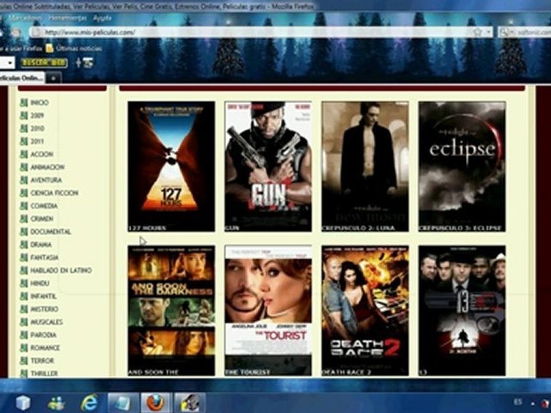Browse the ANIMACION category
Image resolution: width=551 pixels, height=413 pixels.
click(x=48, y=167)
